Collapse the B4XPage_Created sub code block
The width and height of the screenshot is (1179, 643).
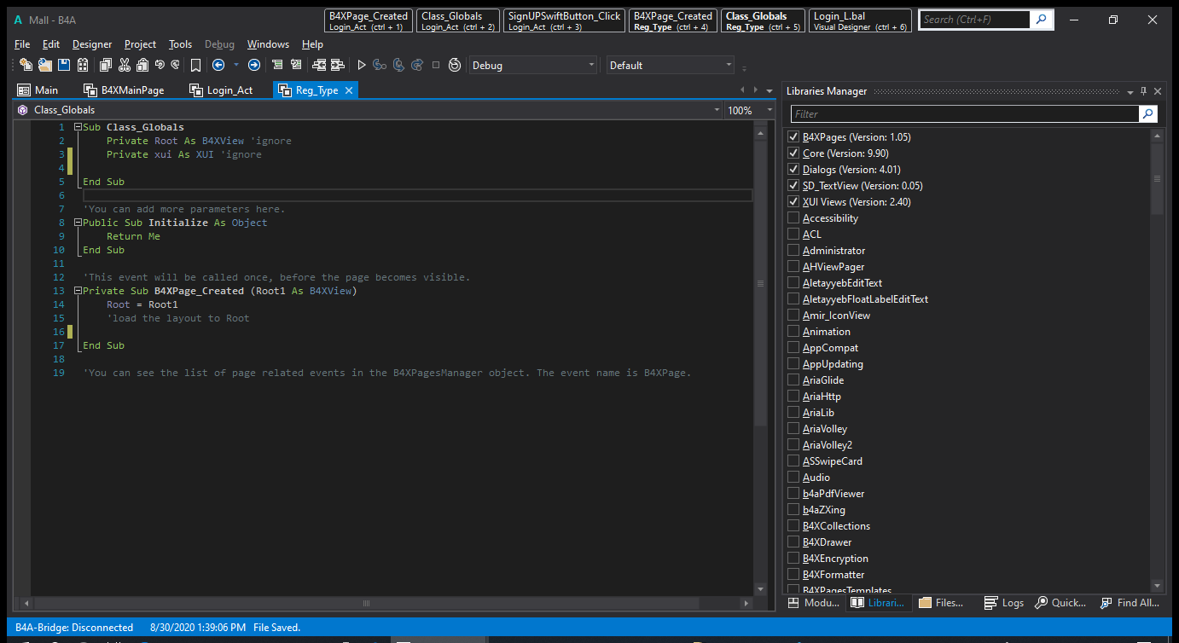coord(78,291)
